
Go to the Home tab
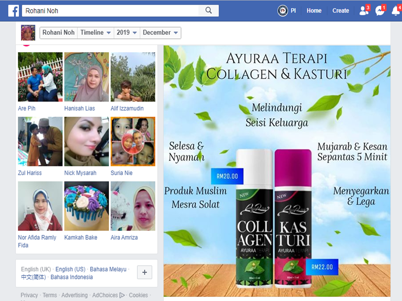(314, 11)
